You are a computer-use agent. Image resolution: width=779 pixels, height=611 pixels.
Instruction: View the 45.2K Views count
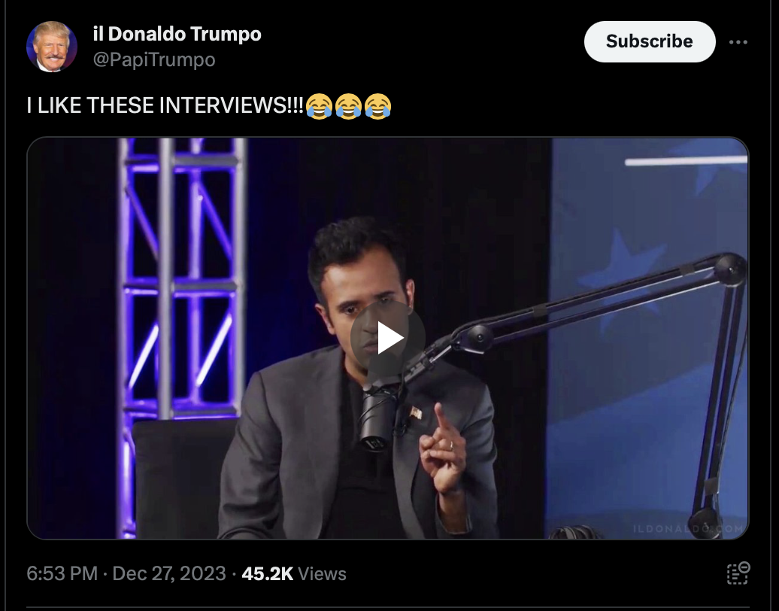[293, 573]
